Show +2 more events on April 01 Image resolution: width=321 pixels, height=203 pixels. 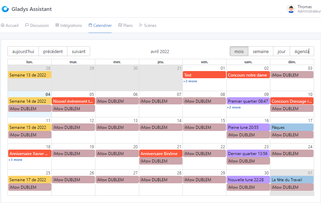pos(190,81)
